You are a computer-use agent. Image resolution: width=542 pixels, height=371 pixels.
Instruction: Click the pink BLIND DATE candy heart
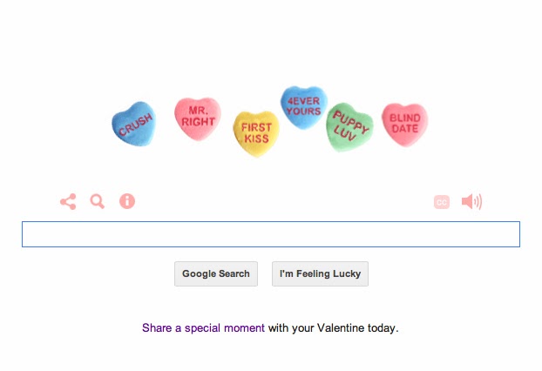tap(404, 124)
